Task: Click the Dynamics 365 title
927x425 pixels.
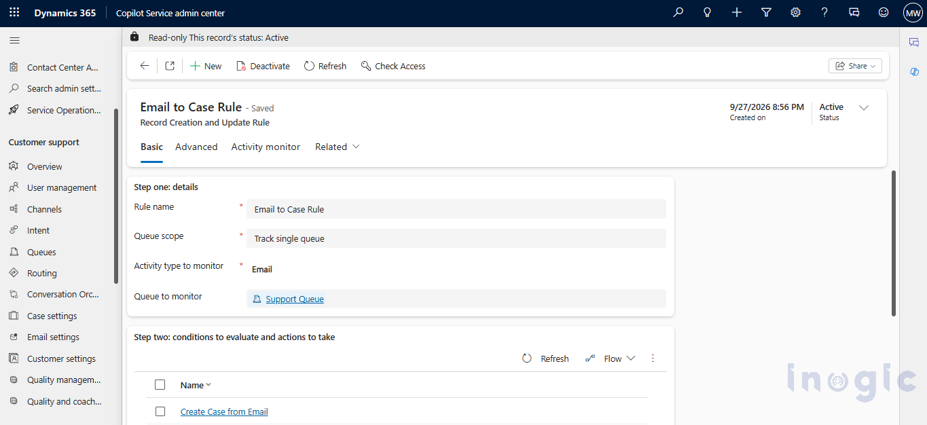Action: 65,13
